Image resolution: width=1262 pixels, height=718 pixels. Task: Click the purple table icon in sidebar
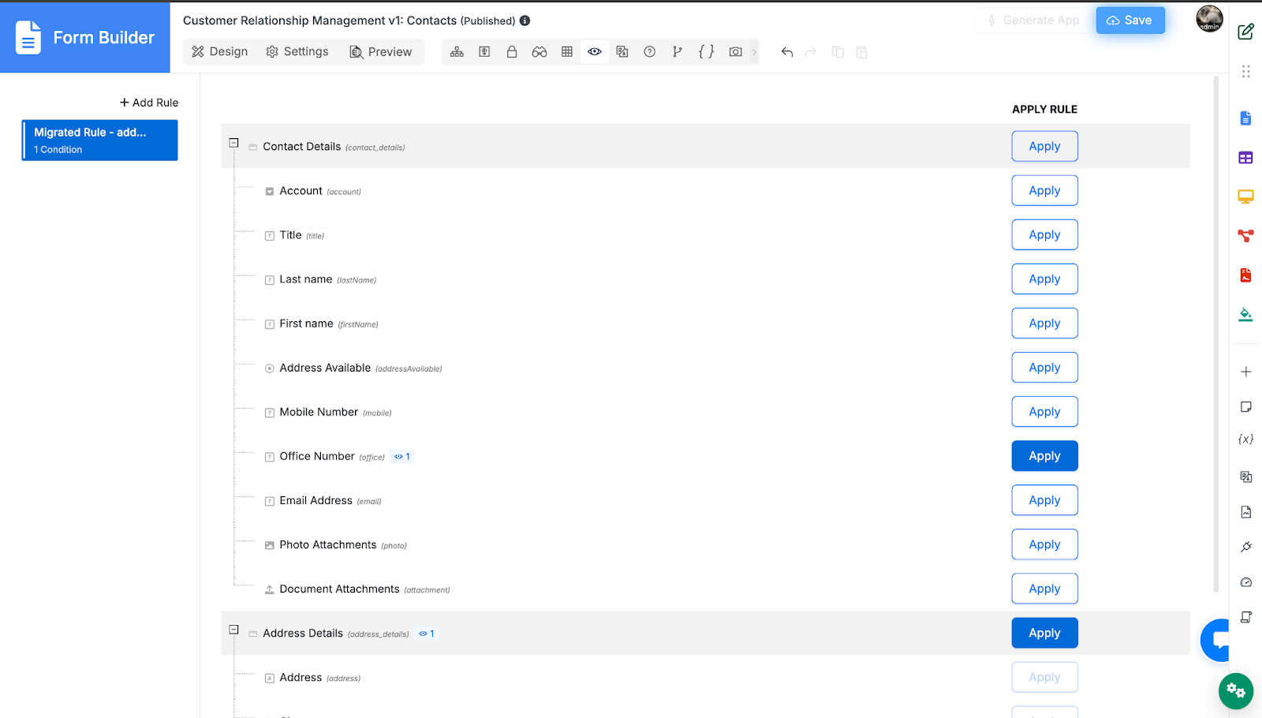[x=1245, y=158]
